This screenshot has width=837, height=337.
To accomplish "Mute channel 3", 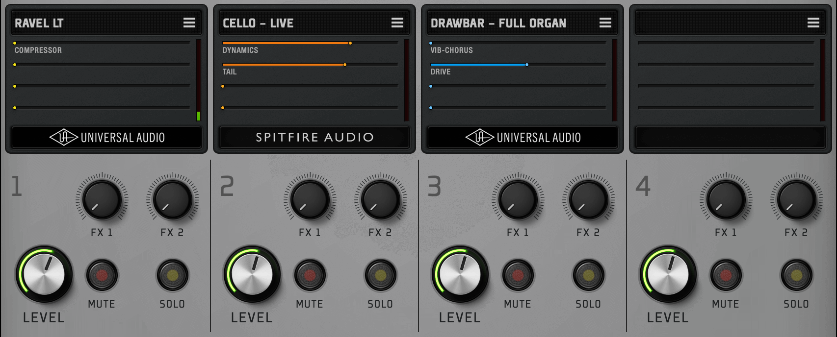I will [518, 275].
